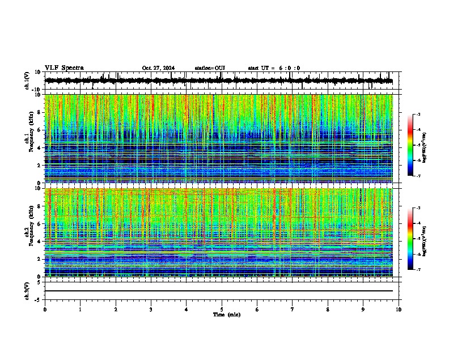Click the "-10" tick of ch.1(V) axis
The width and height of the screenshot is (449, 347).
37,90
